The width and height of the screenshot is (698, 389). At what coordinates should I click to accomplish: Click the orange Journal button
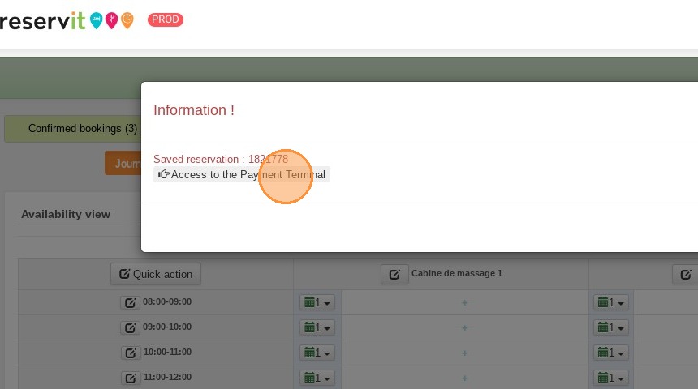(x=123, y=163)
